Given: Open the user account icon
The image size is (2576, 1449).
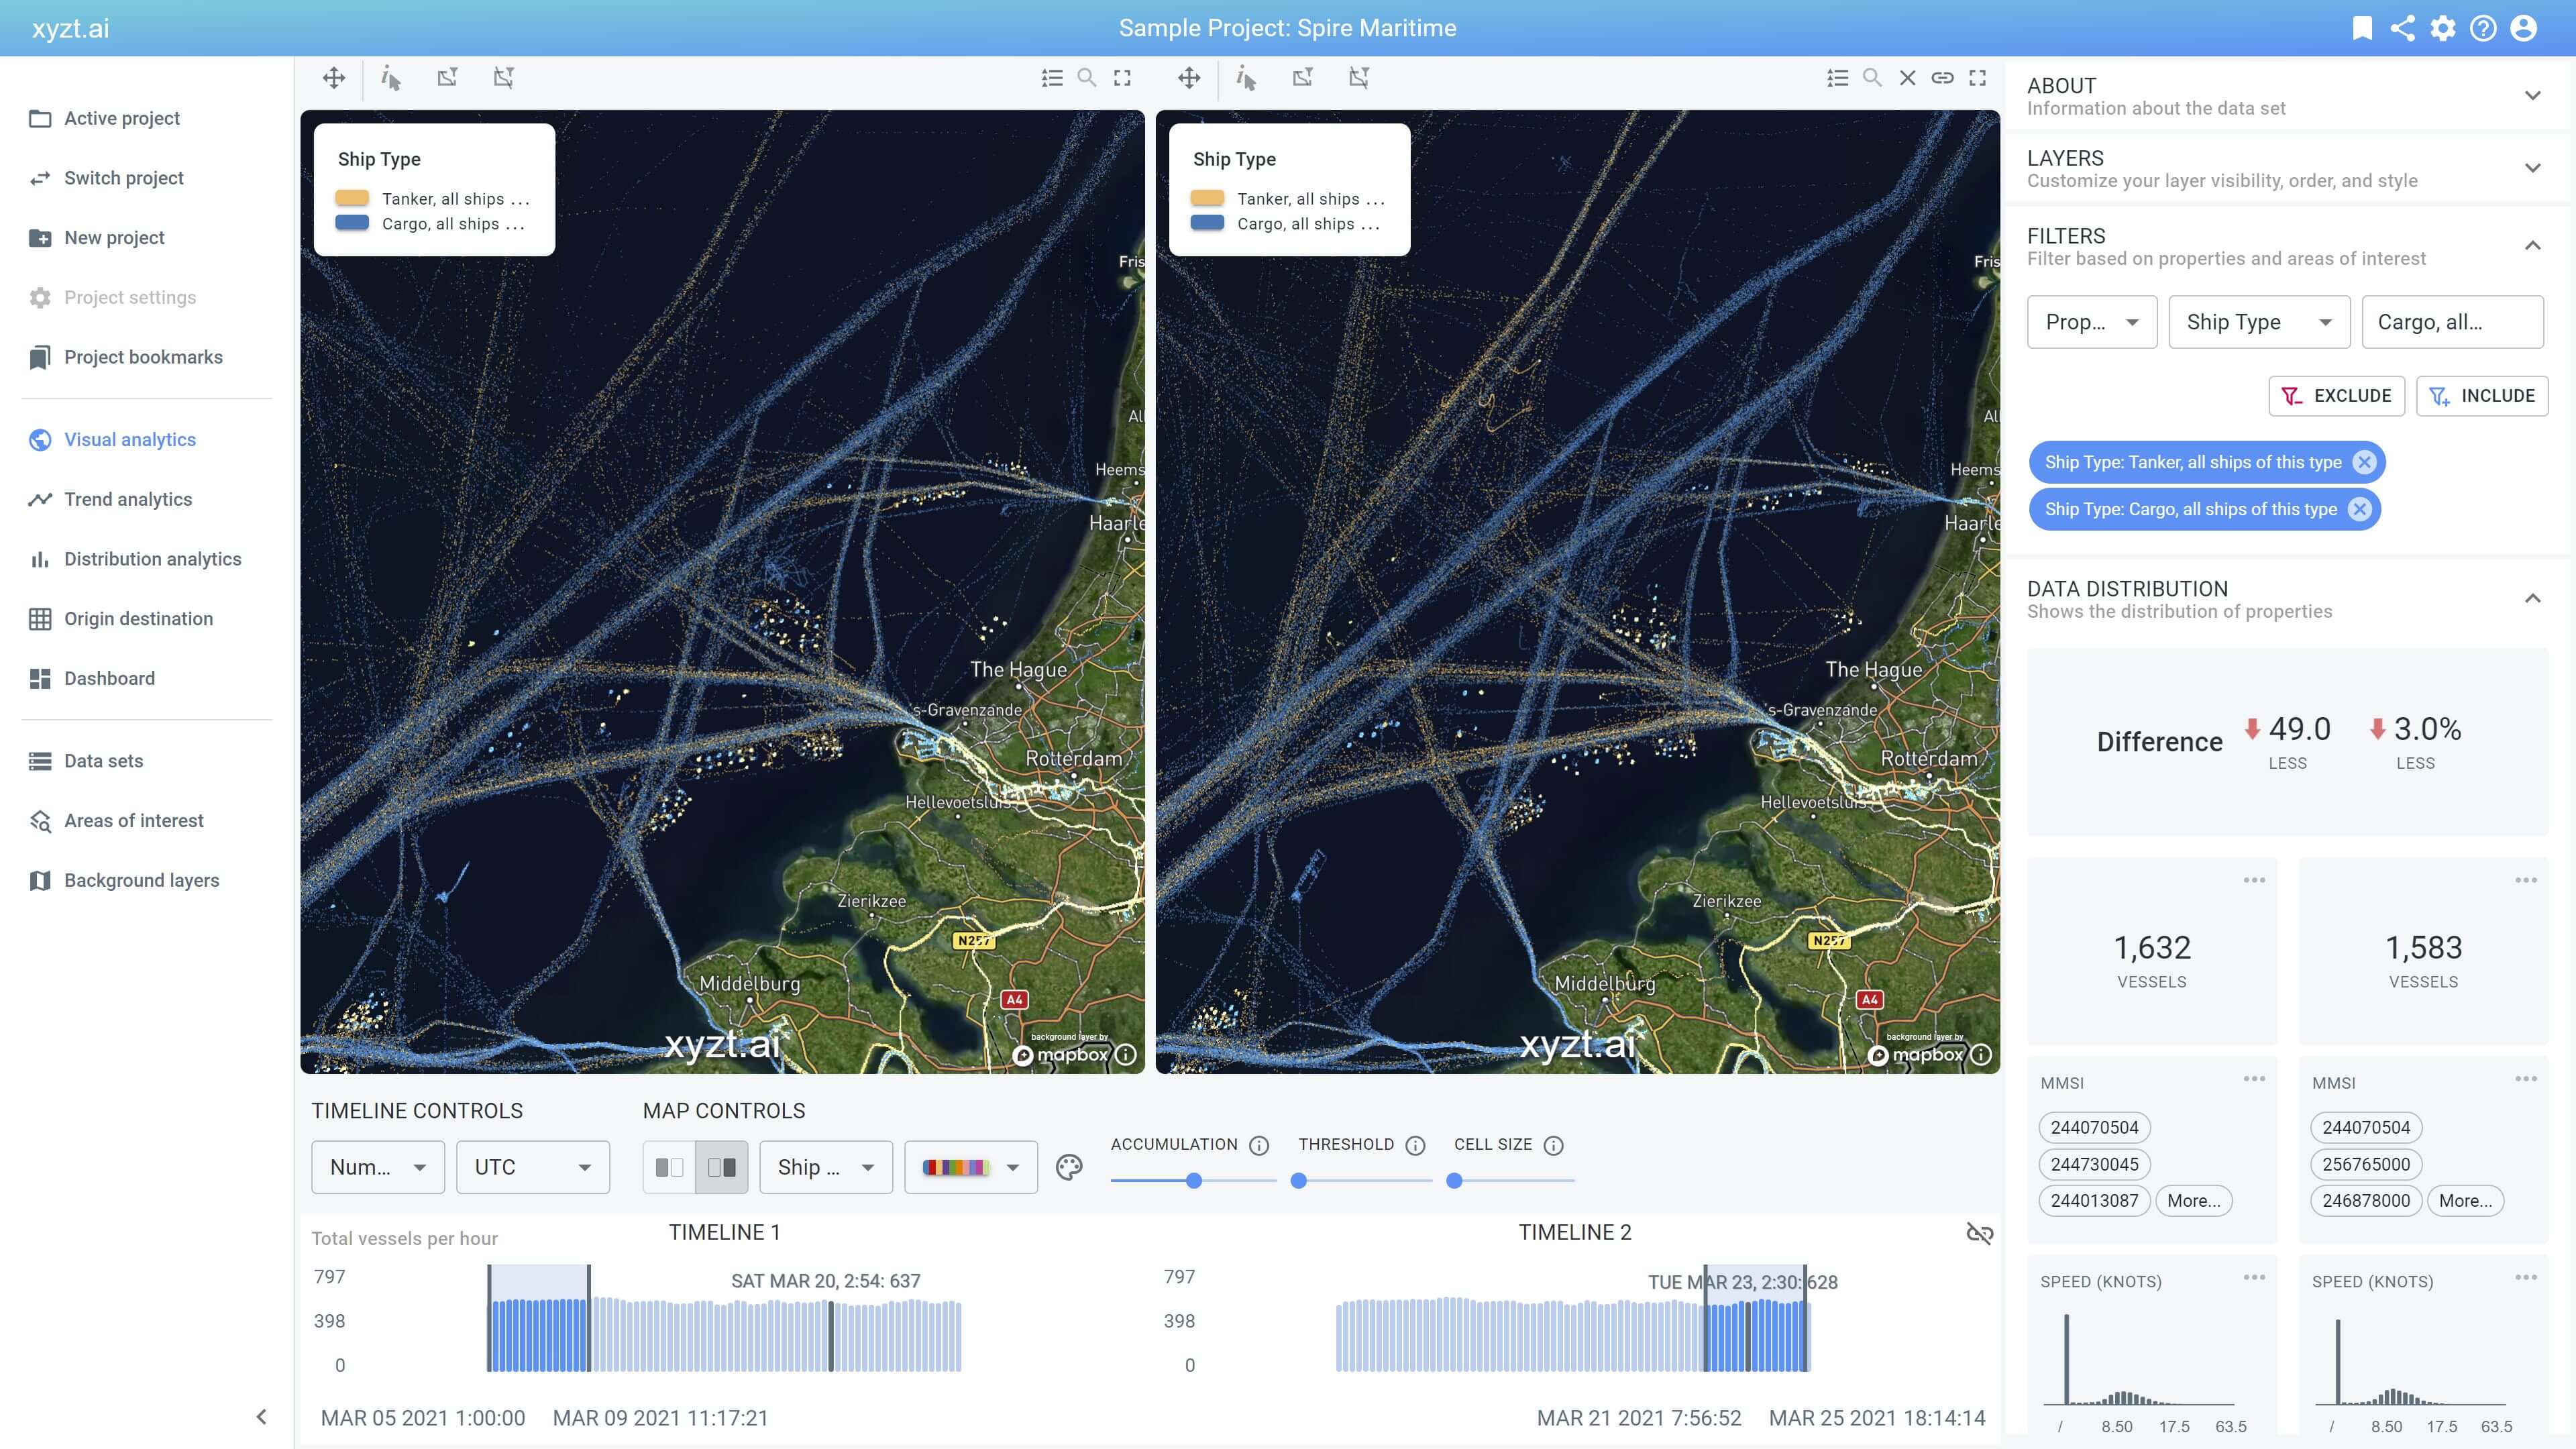Looking at the screenshot, I should [2523, 28].
